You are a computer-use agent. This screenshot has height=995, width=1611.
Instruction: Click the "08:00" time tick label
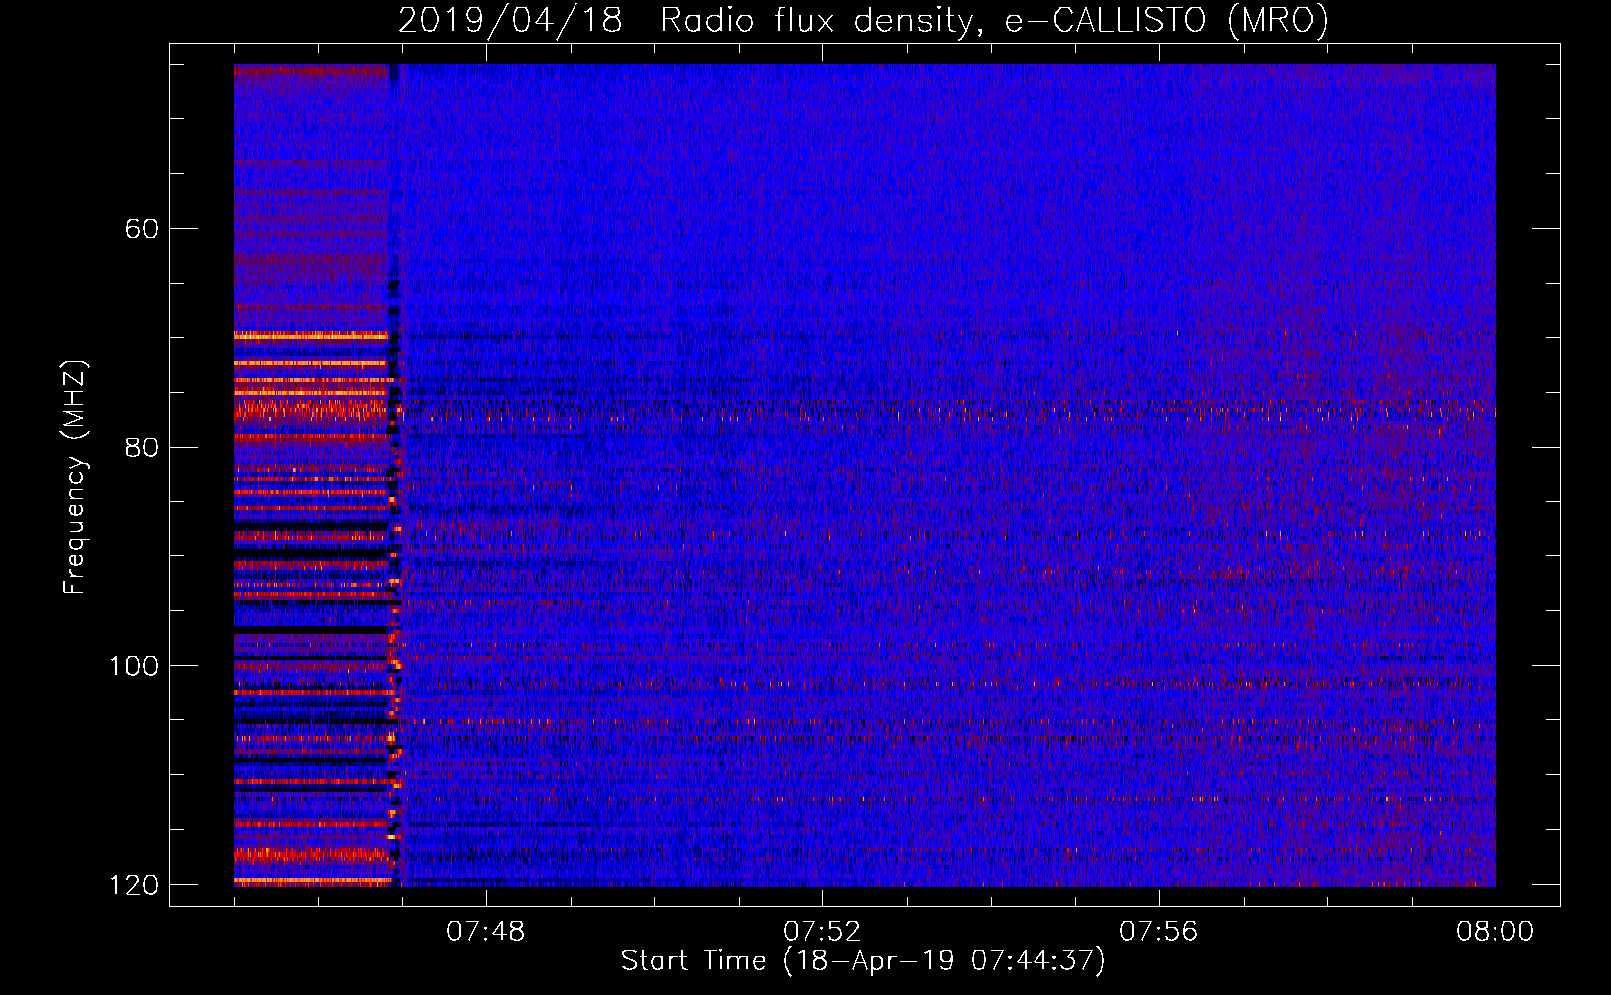tap(1495, 932)
